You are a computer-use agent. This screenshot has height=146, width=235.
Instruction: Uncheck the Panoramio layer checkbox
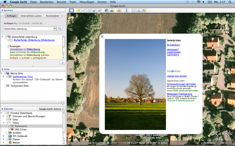tap(10, 126)
